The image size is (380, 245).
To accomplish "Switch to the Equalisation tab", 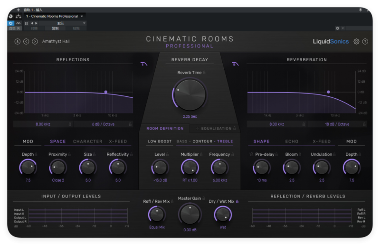I will [216, 128].
